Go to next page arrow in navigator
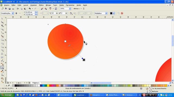Viewport: 174px width, 97px height. 25,83
